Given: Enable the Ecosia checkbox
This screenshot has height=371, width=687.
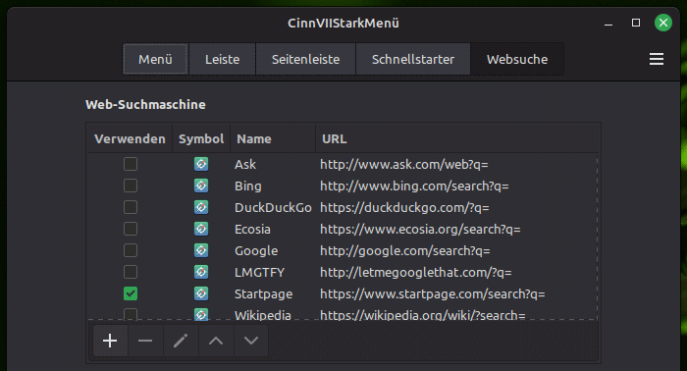Looking at the screenshot, I should [x=131, y=229].
